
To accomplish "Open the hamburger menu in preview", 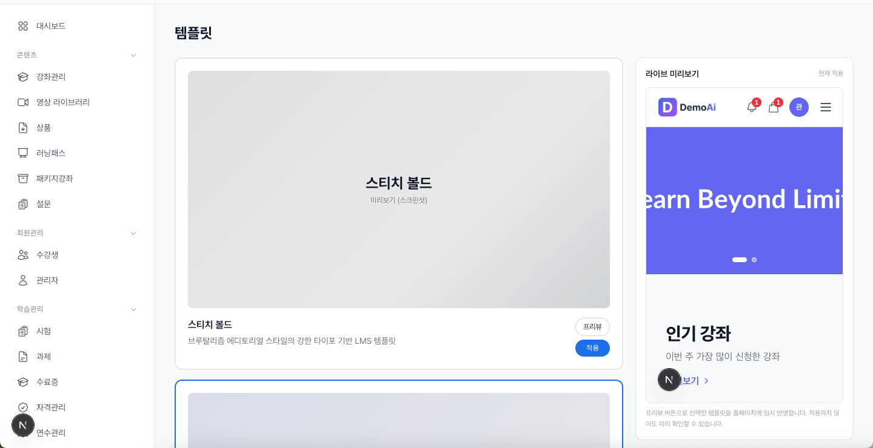I will point(826,107).
